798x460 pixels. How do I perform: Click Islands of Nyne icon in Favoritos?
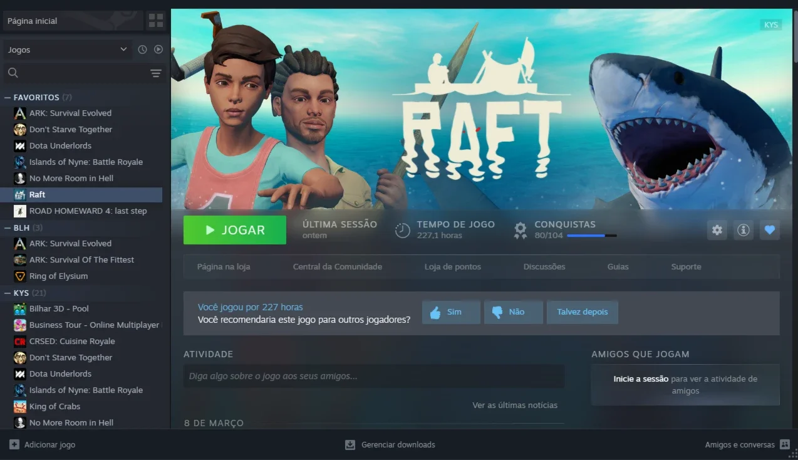tap(20, 162)
